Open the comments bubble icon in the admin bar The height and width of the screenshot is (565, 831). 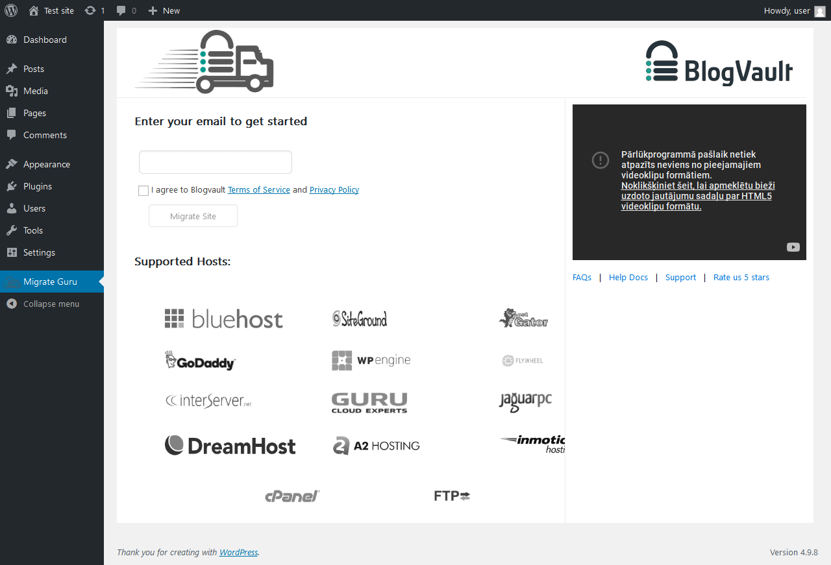121,10
